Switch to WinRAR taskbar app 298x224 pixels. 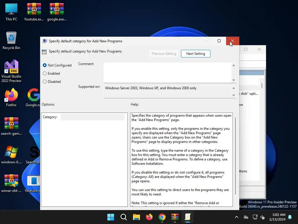coord(175,217)
